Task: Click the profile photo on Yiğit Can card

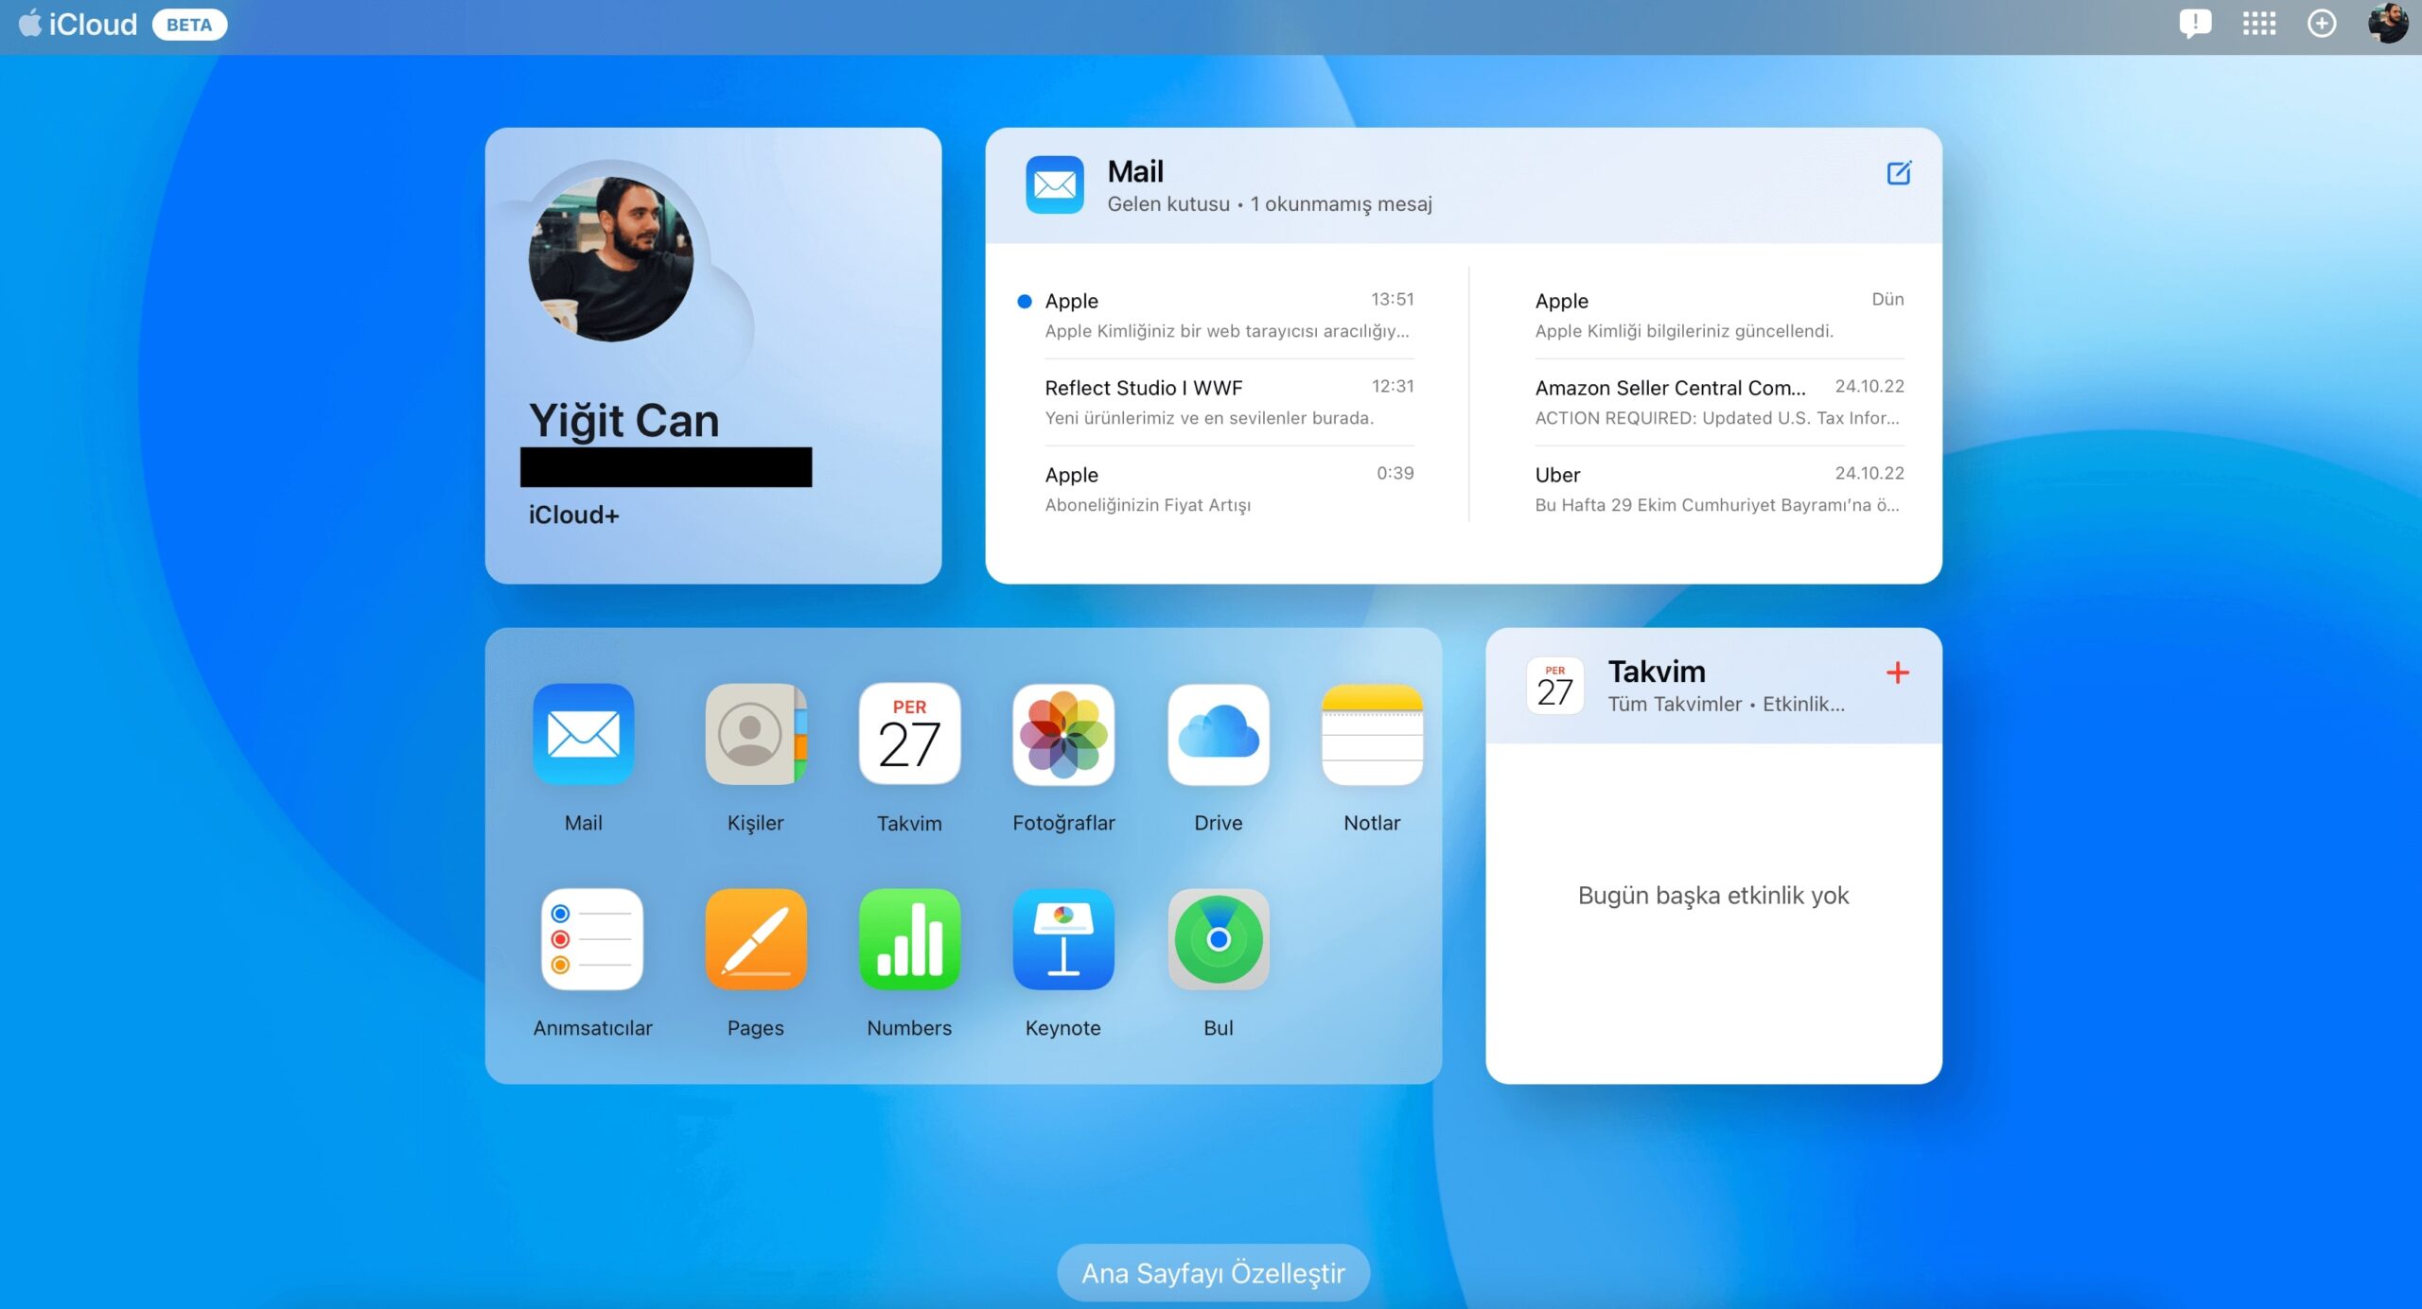Action: (611, 259)
